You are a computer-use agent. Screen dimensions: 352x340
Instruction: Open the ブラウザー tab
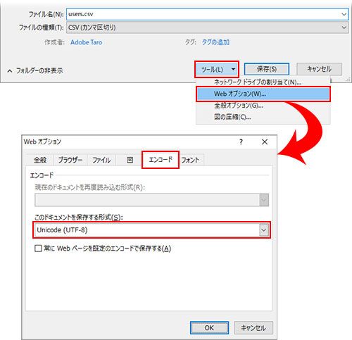coord(70,160)
